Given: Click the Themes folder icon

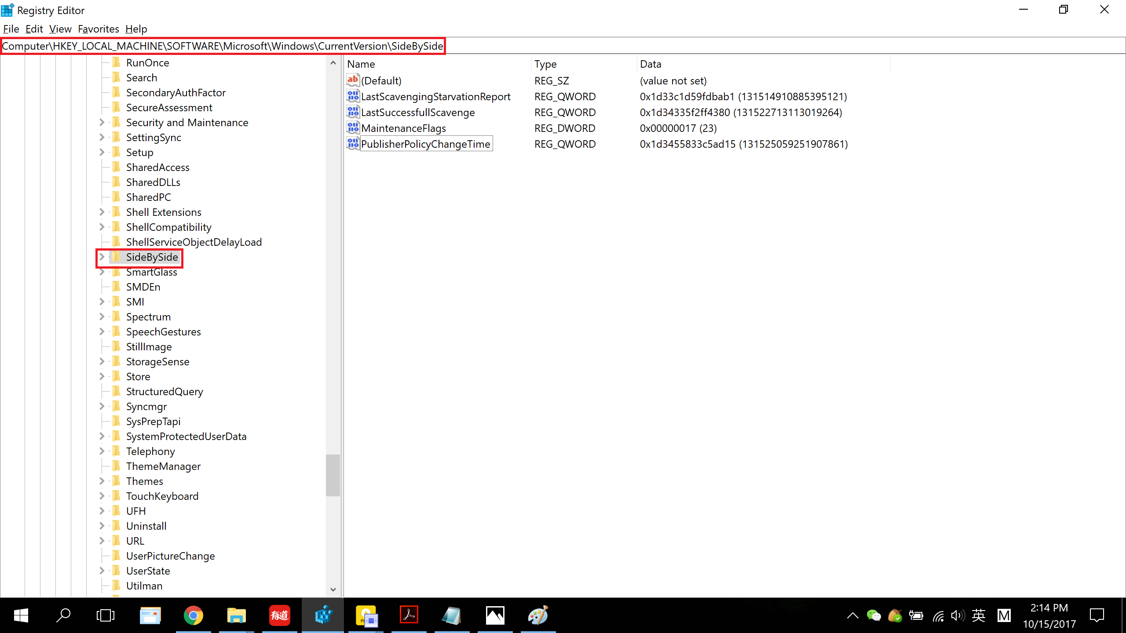Looking at the screenshot, I should click(117, 481).
